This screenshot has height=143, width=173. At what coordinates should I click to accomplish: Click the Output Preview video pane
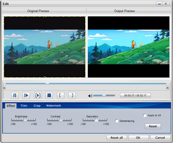click(129, 47)
